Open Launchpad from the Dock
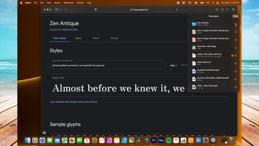The image size is (259, 146). click(x=35, y=140)
